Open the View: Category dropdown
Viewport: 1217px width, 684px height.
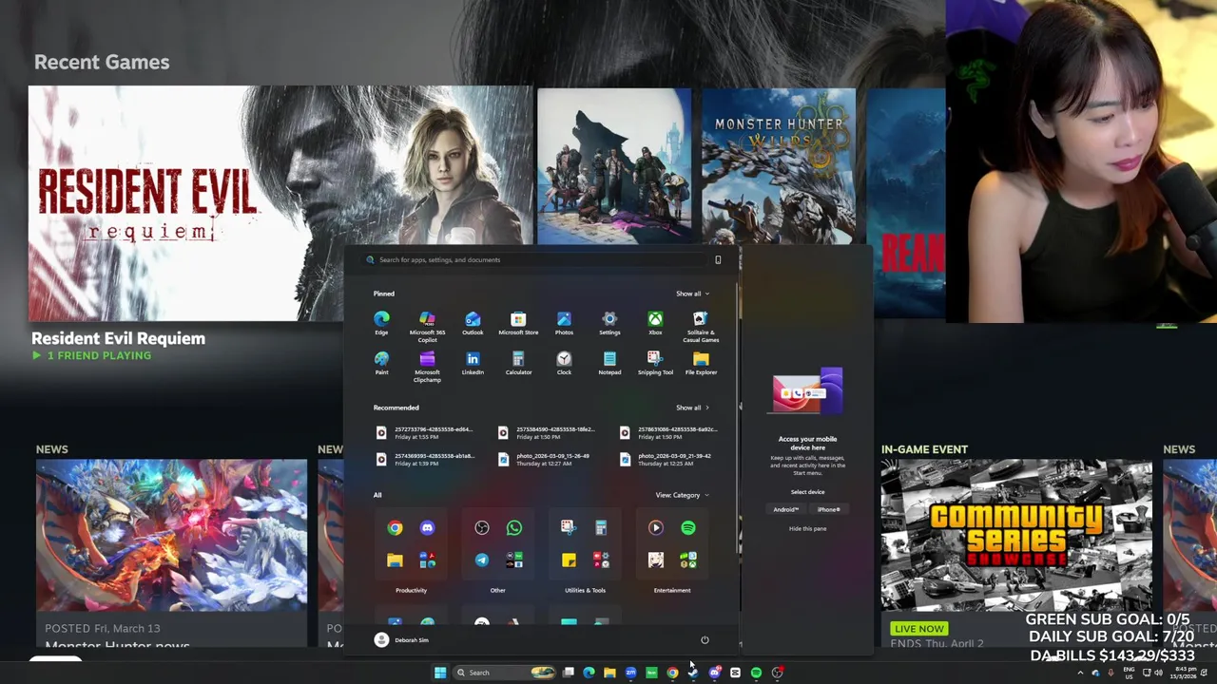tap(682, 495)
